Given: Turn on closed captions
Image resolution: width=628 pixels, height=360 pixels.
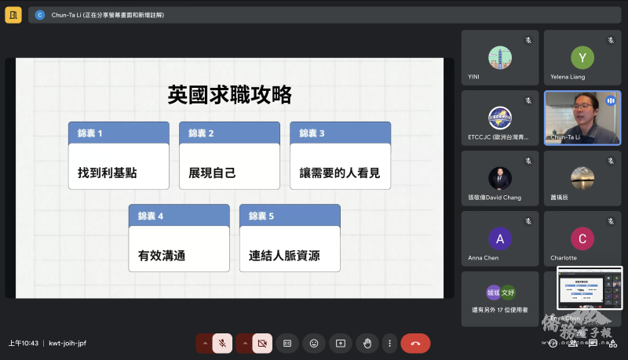Looking at the screenshot, I should pos(287,344).
